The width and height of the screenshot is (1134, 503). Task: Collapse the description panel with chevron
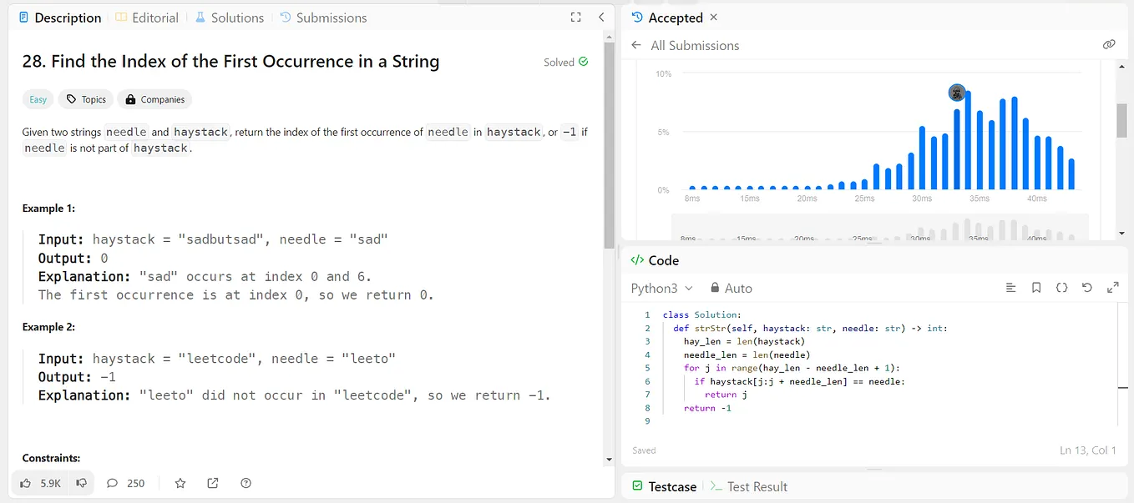point(601,18)
